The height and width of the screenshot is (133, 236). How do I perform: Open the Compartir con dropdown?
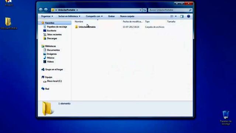point(94,16)
